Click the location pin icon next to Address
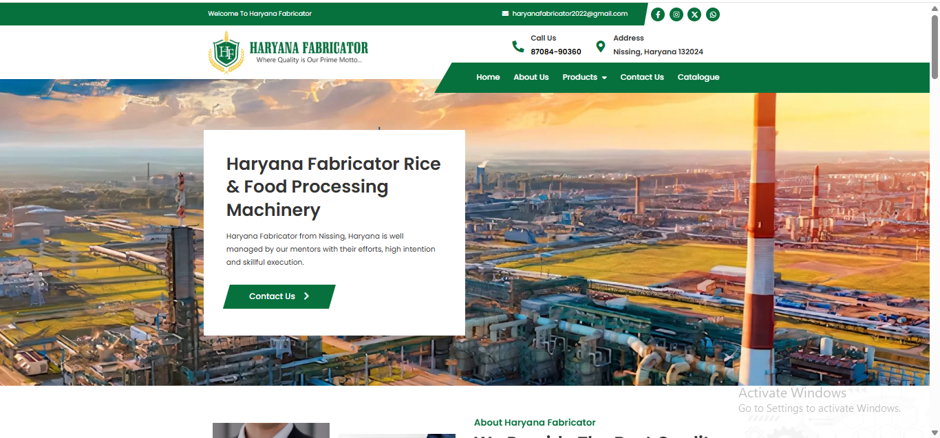The height and width of the screenshot is (438, 940). coord(600,46)
